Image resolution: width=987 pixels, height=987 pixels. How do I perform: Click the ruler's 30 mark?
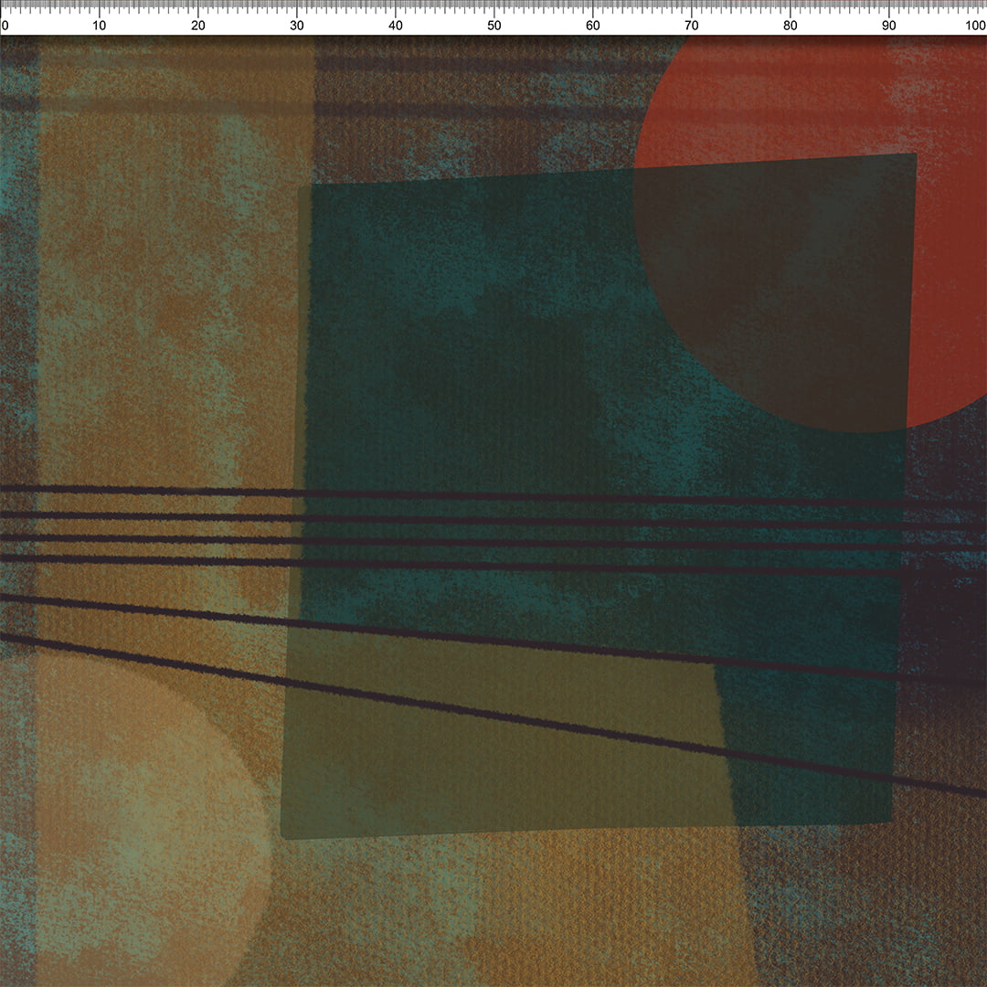tap(297, 25)
